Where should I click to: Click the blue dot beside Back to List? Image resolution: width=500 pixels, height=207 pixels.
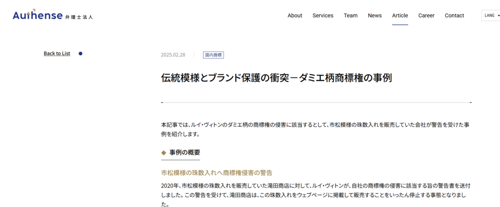point(81,54)
